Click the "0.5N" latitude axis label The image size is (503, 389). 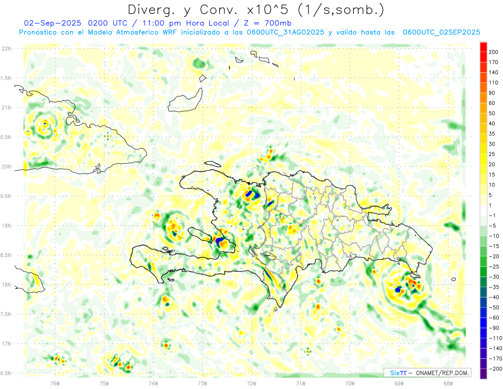tap(6, 137)
